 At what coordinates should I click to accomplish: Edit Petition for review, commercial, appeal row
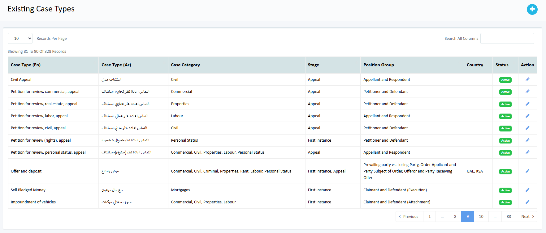(x=527, y=92)
